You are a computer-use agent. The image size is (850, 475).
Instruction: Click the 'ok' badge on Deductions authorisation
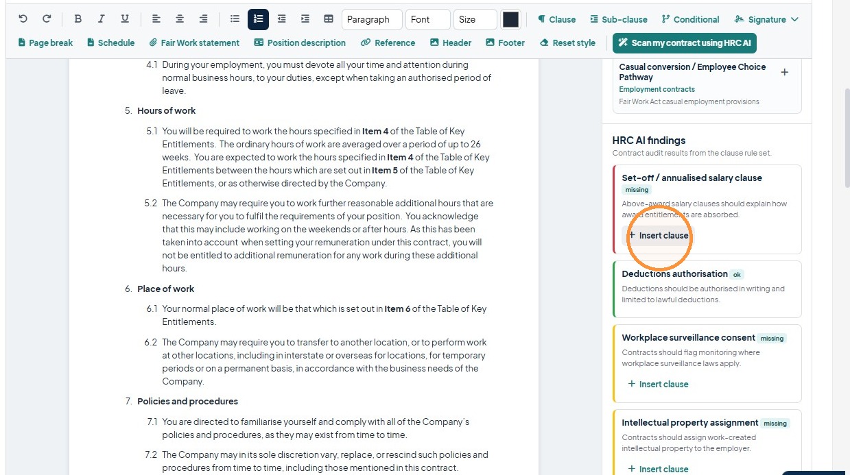(737, 274)
